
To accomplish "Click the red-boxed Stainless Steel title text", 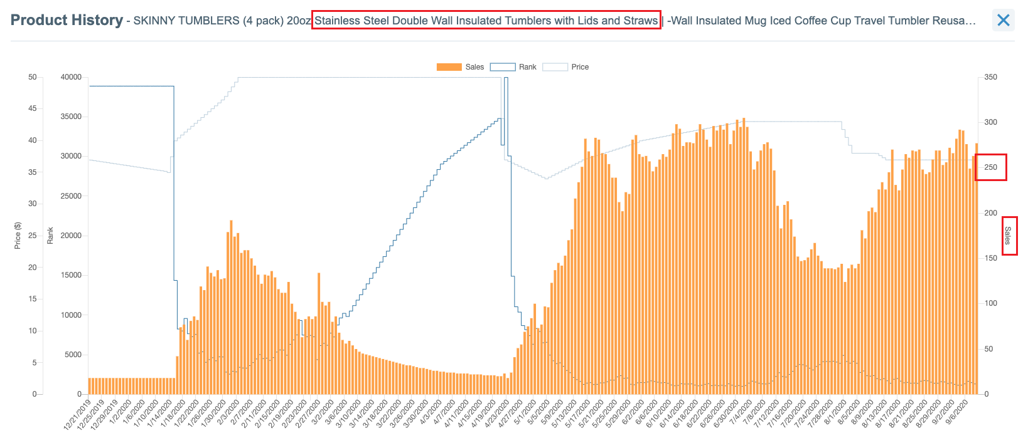I will coord(486,21).
